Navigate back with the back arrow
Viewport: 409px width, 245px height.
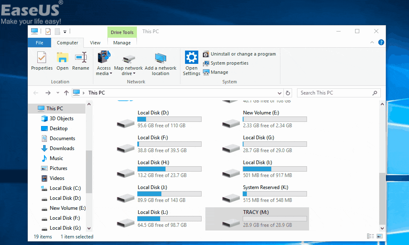tap(36, 92)
